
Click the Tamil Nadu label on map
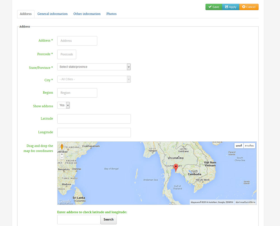click(x=70, y=178)
